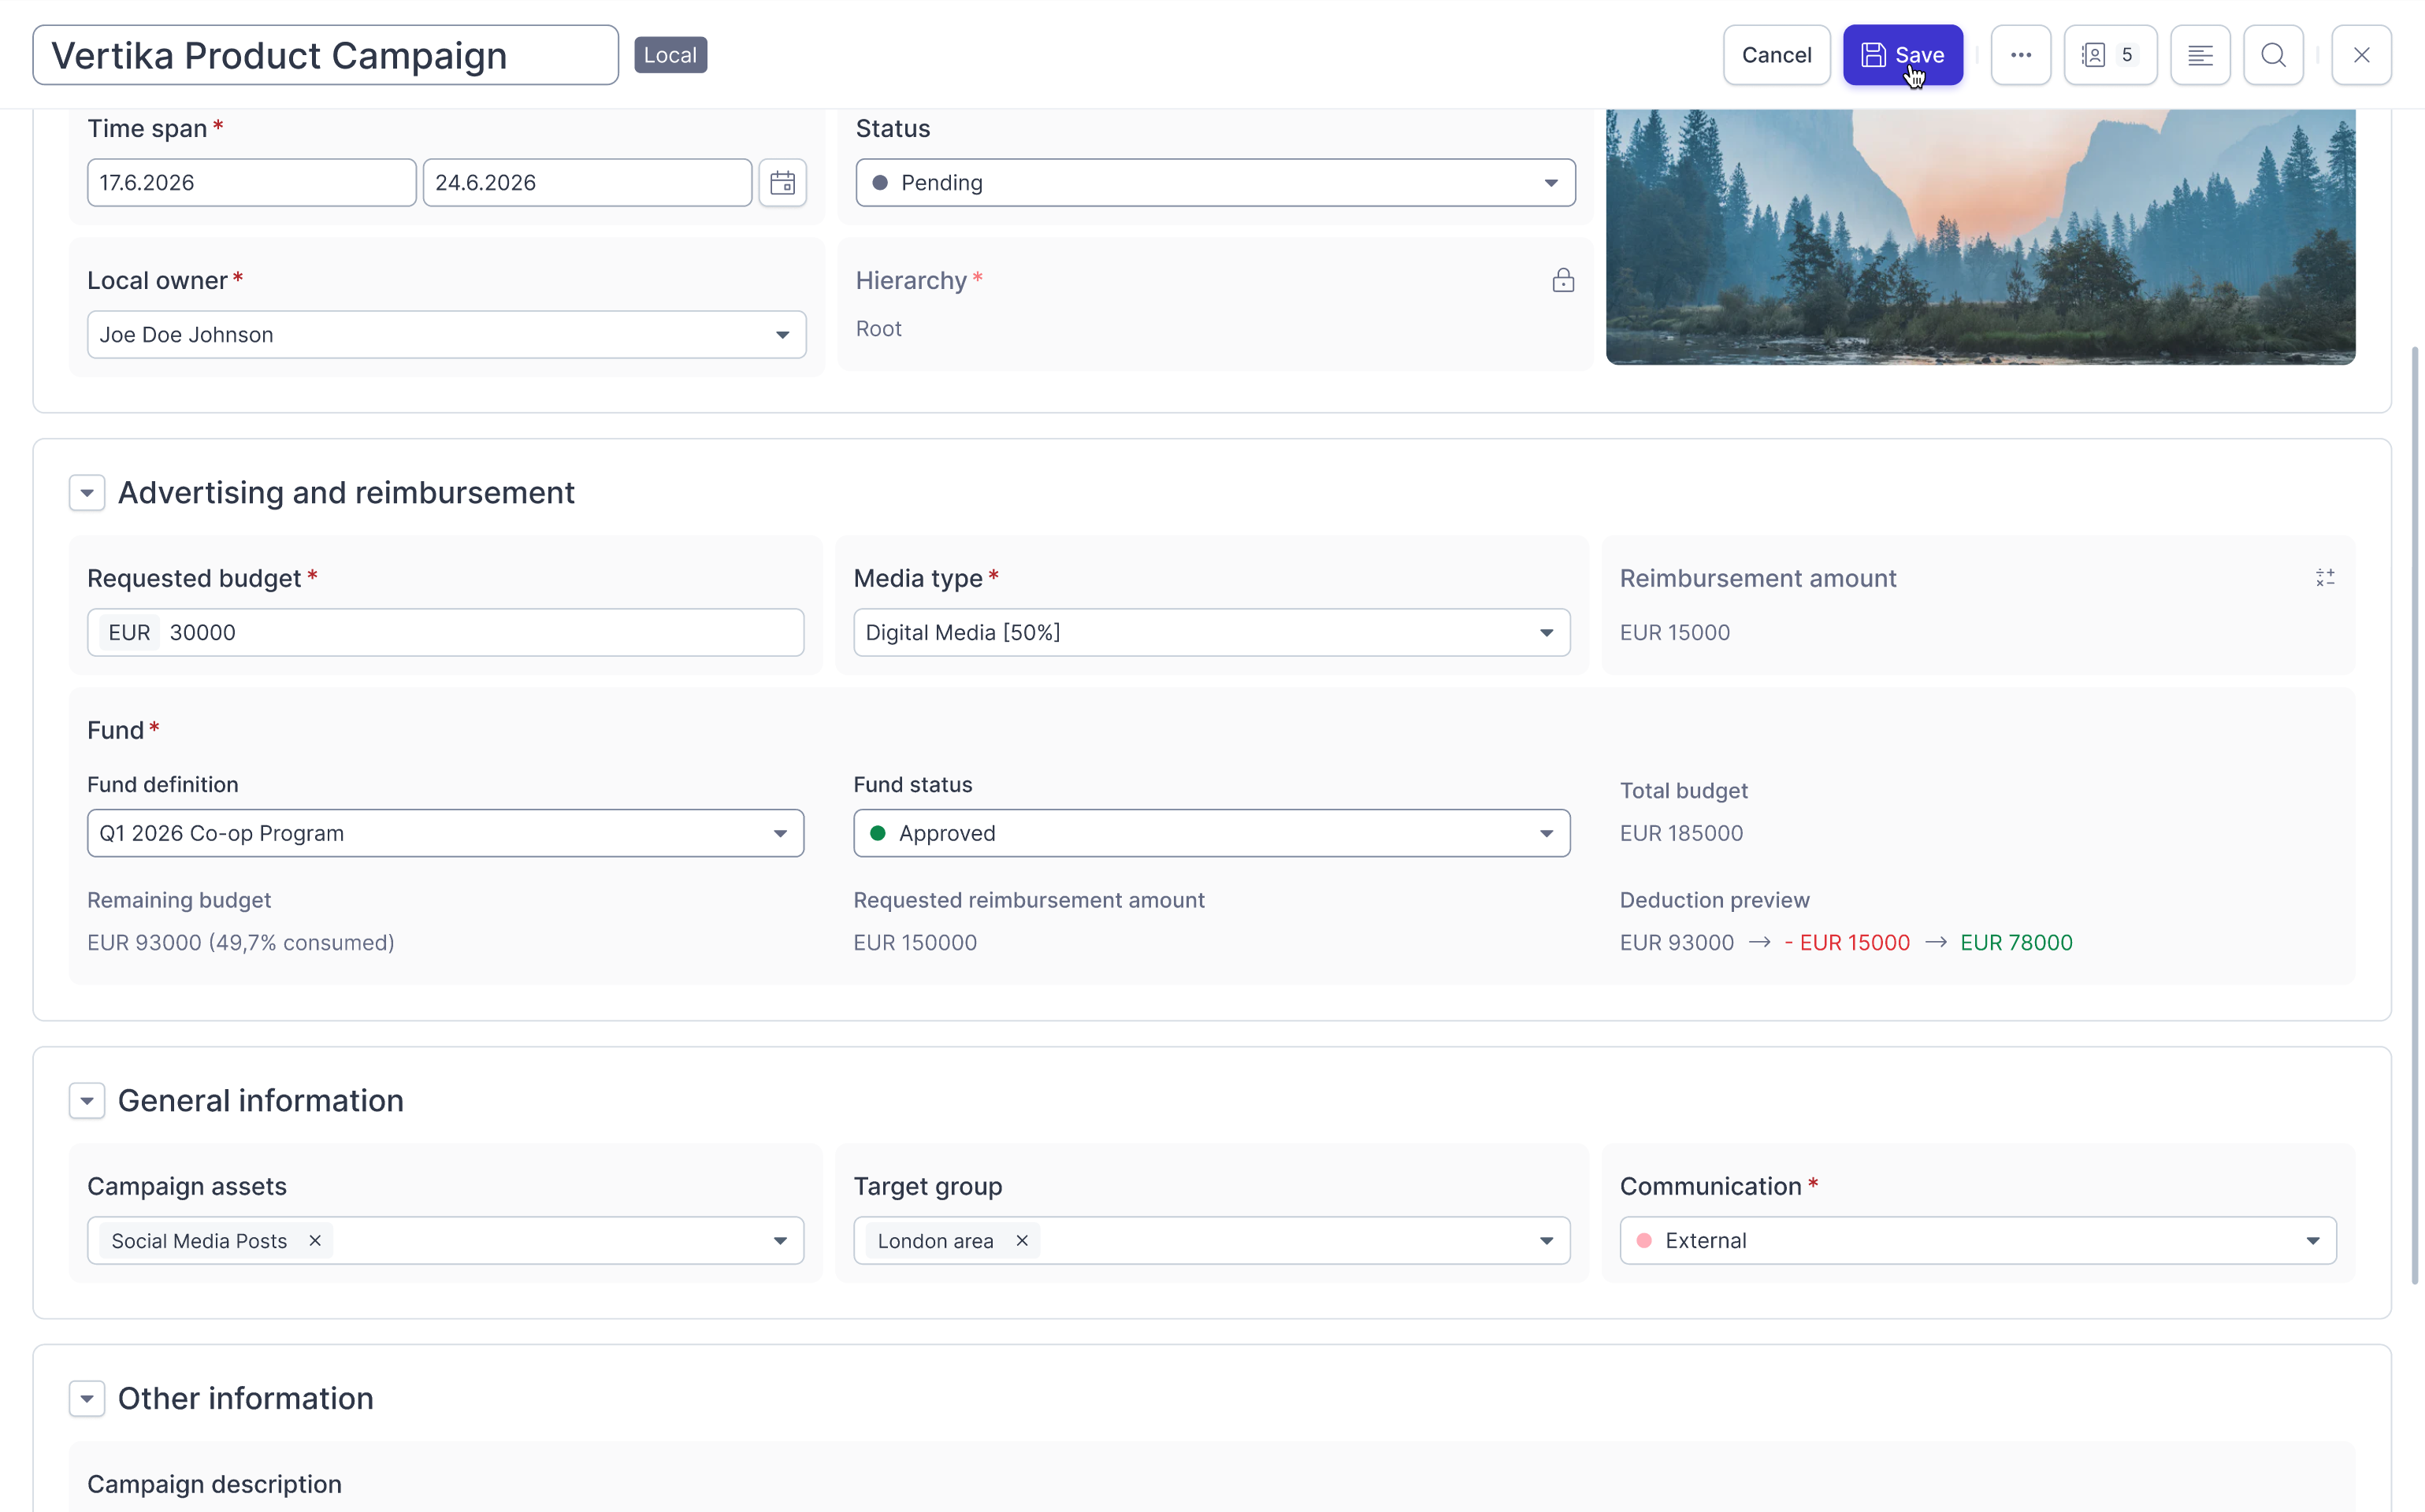Edit the Vertika Product Campaign title field
Viewport: 2425px width, 1512px height.
[x=325, y=55]
